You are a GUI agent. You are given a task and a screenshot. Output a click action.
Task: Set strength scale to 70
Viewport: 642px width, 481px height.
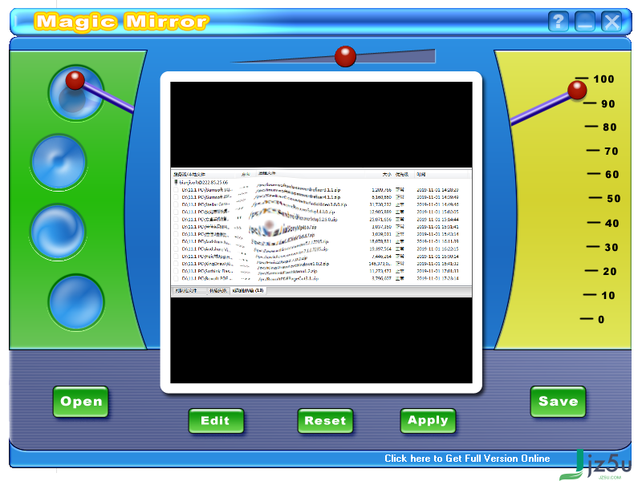[x=603, y=151]
